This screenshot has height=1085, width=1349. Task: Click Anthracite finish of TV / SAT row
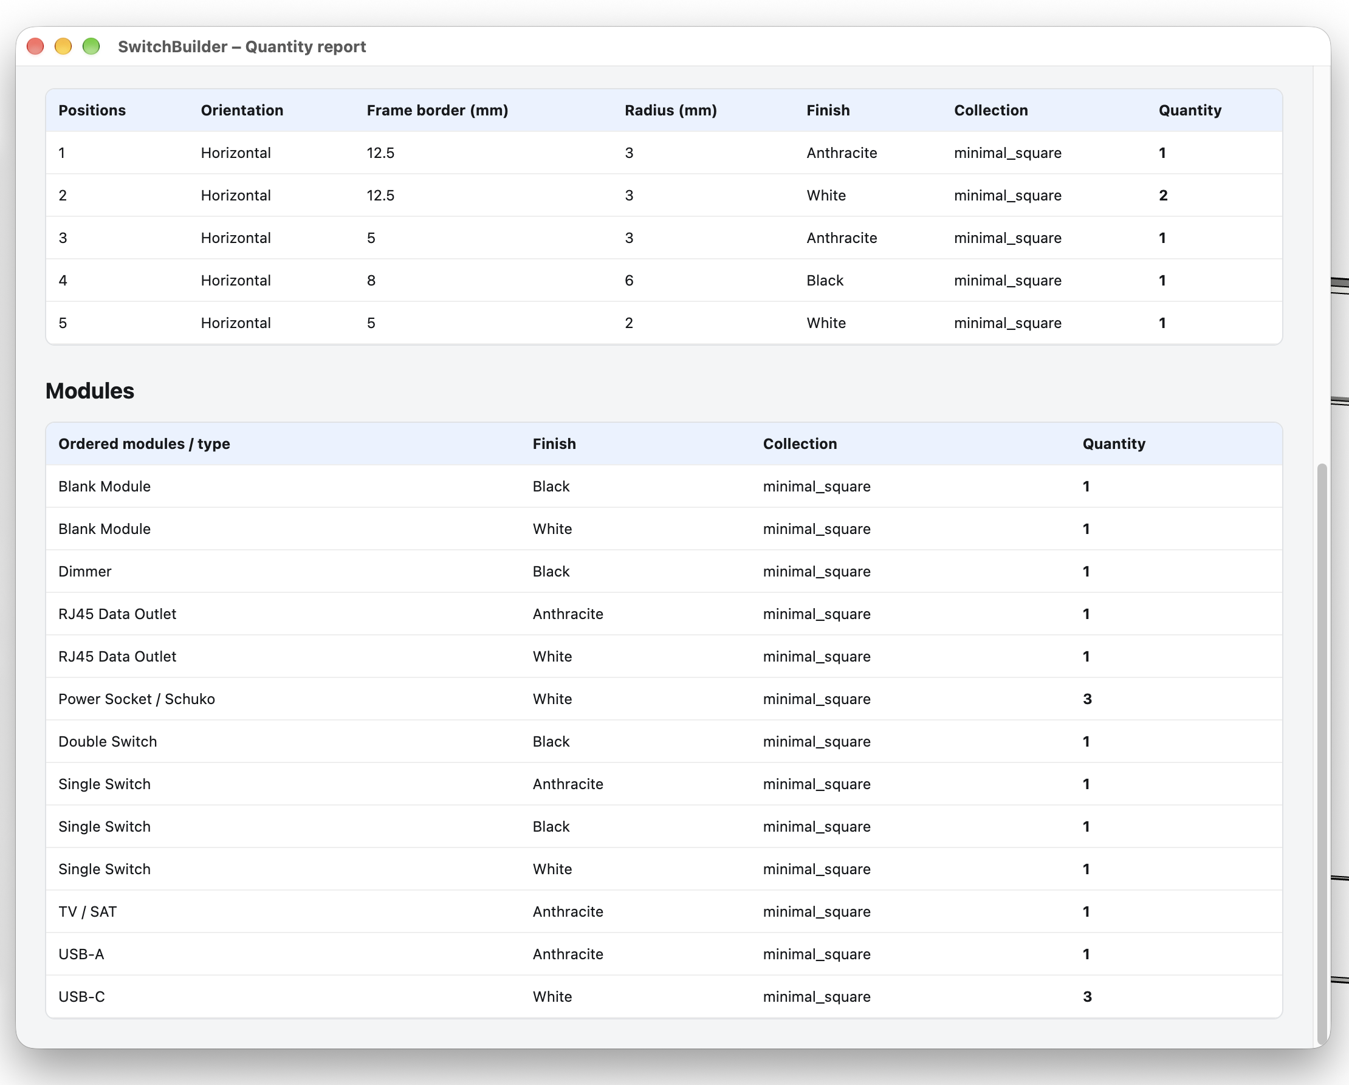coord(568,912)
